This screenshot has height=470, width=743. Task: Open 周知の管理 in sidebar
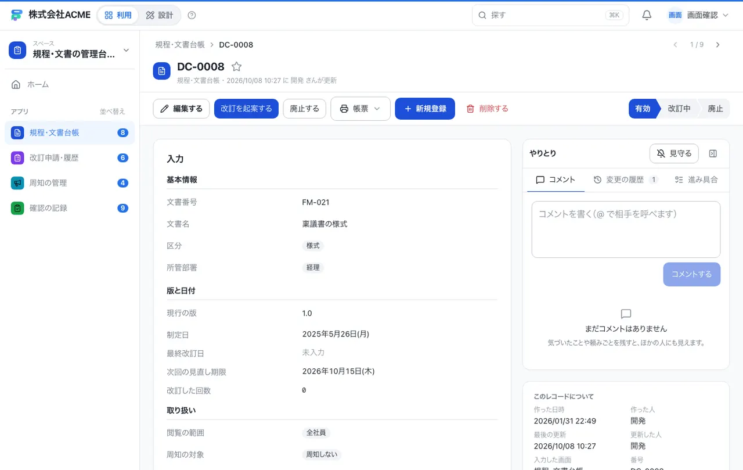coord(70,183)
